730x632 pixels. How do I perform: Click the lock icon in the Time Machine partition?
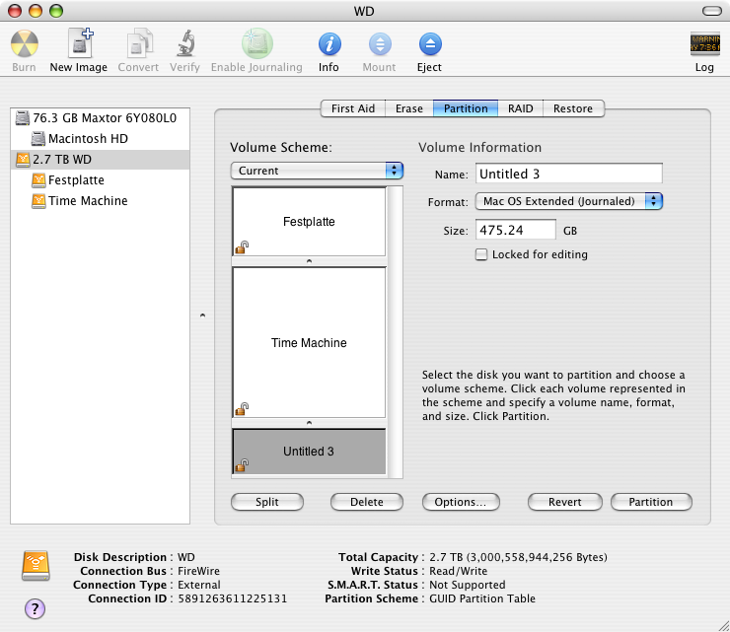point(242,409)
